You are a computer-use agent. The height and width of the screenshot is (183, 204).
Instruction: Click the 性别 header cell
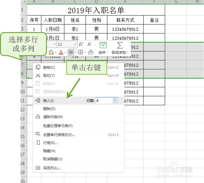coord(96,20)
